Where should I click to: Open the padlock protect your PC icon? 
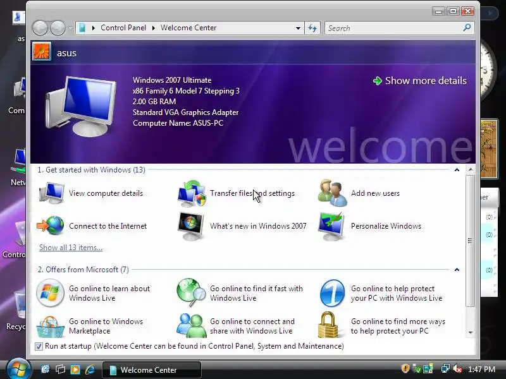click(x=328, y=325)
